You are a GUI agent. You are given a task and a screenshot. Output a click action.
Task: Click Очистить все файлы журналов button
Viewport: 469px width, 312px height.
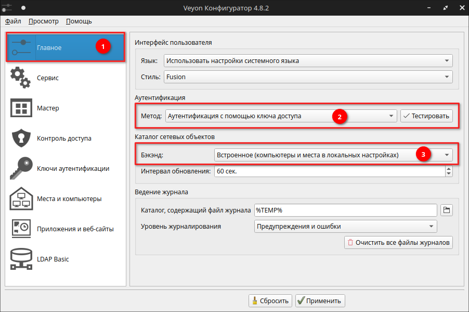click(398, 243)
